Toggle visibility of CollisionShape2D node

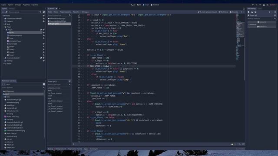(43, 36)
